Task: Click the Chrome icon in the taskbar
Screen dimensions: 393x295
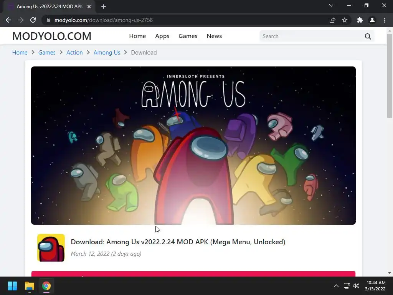Action: point(46,286)
